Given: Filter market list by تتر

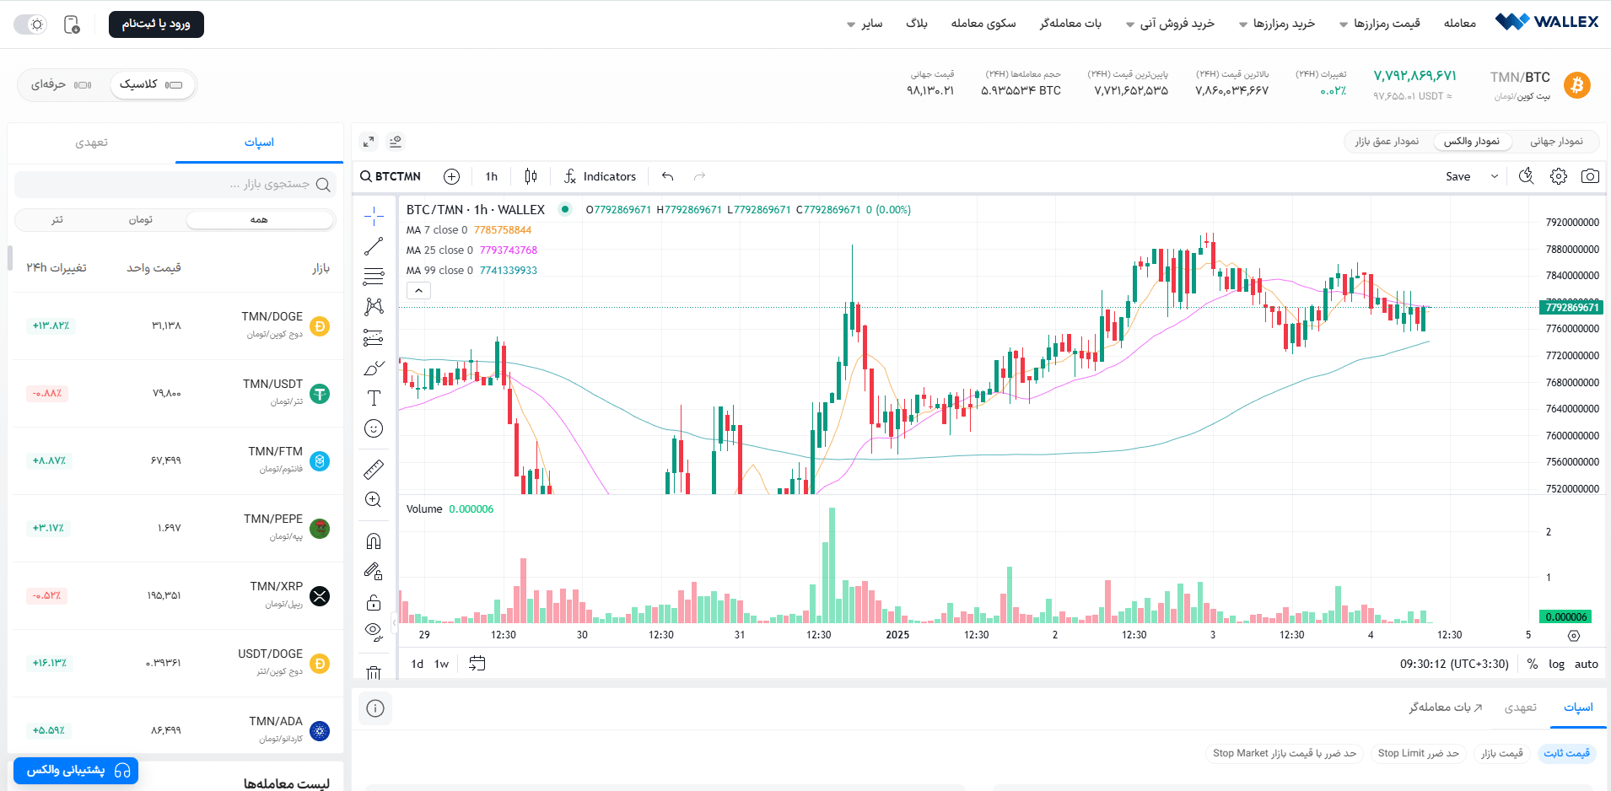Looking at the screenshot, I should (57, 219).
